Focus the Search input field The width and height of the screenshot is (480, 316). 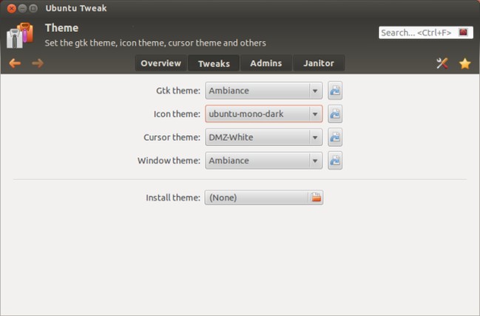pos(425,32)
